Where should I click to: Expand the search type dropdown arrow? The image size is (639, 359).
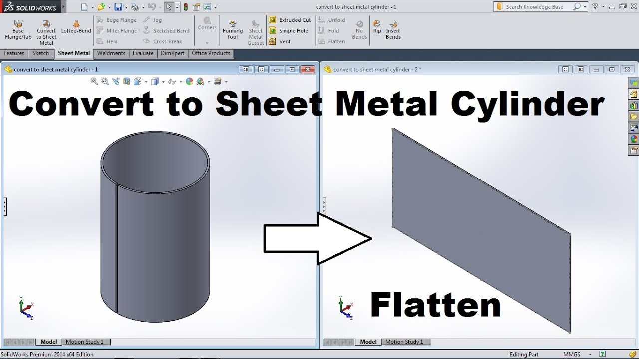[x=584, y=7]
